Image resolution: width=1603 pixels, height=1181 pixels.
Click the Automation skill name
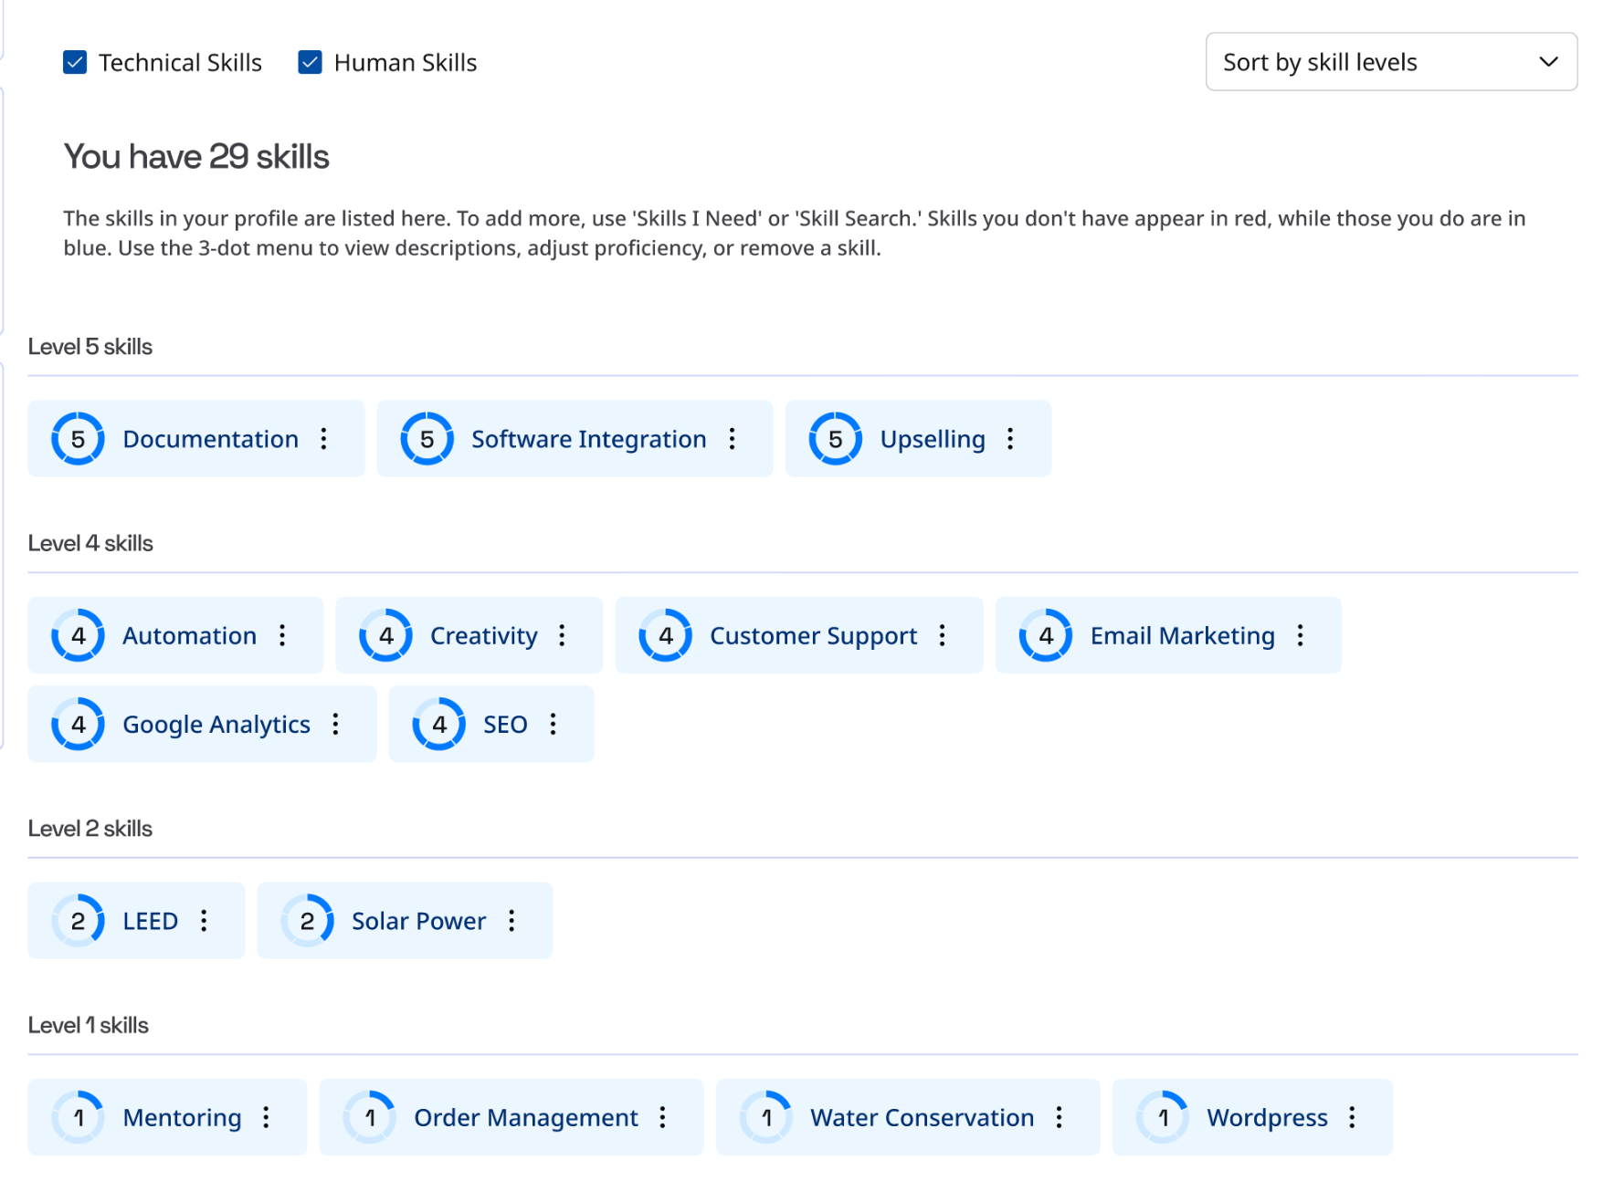pos(189,635)
